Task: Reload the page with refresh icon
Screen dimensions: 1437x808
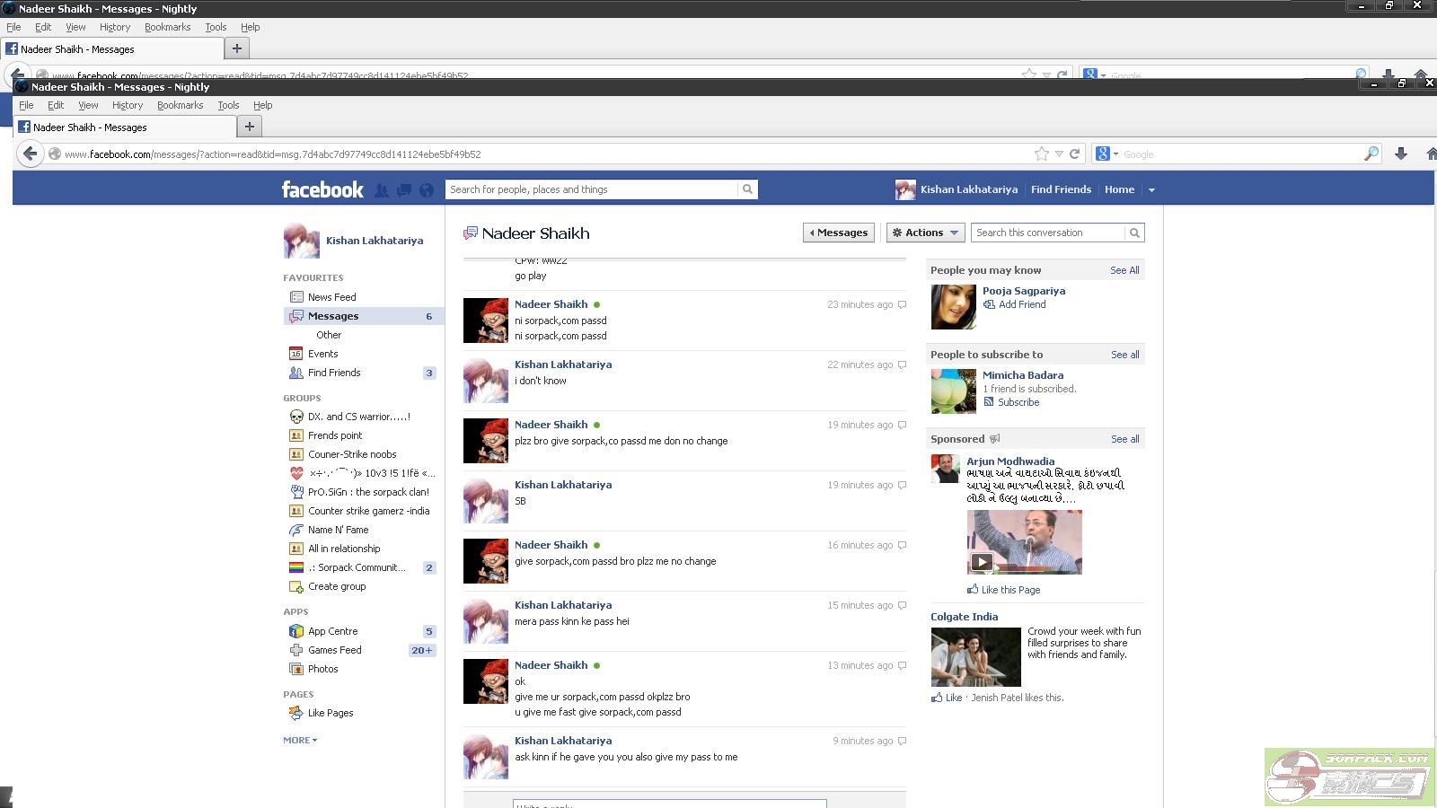Action: coord(1074,154)
